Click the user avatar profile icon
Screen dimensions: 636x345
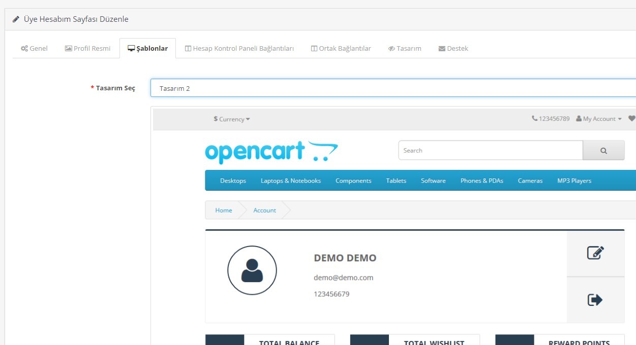[x=252, y=270]
